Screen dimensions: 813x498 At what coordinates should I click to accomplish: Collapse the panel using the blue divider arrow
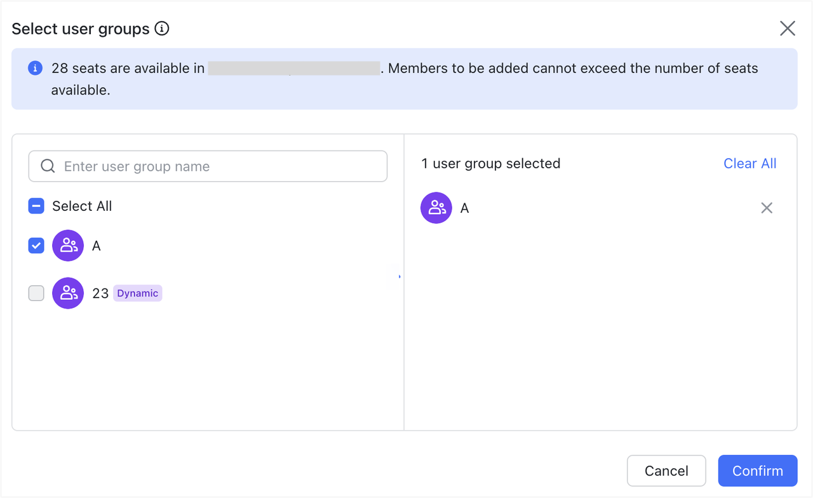(x=399, y=276)
